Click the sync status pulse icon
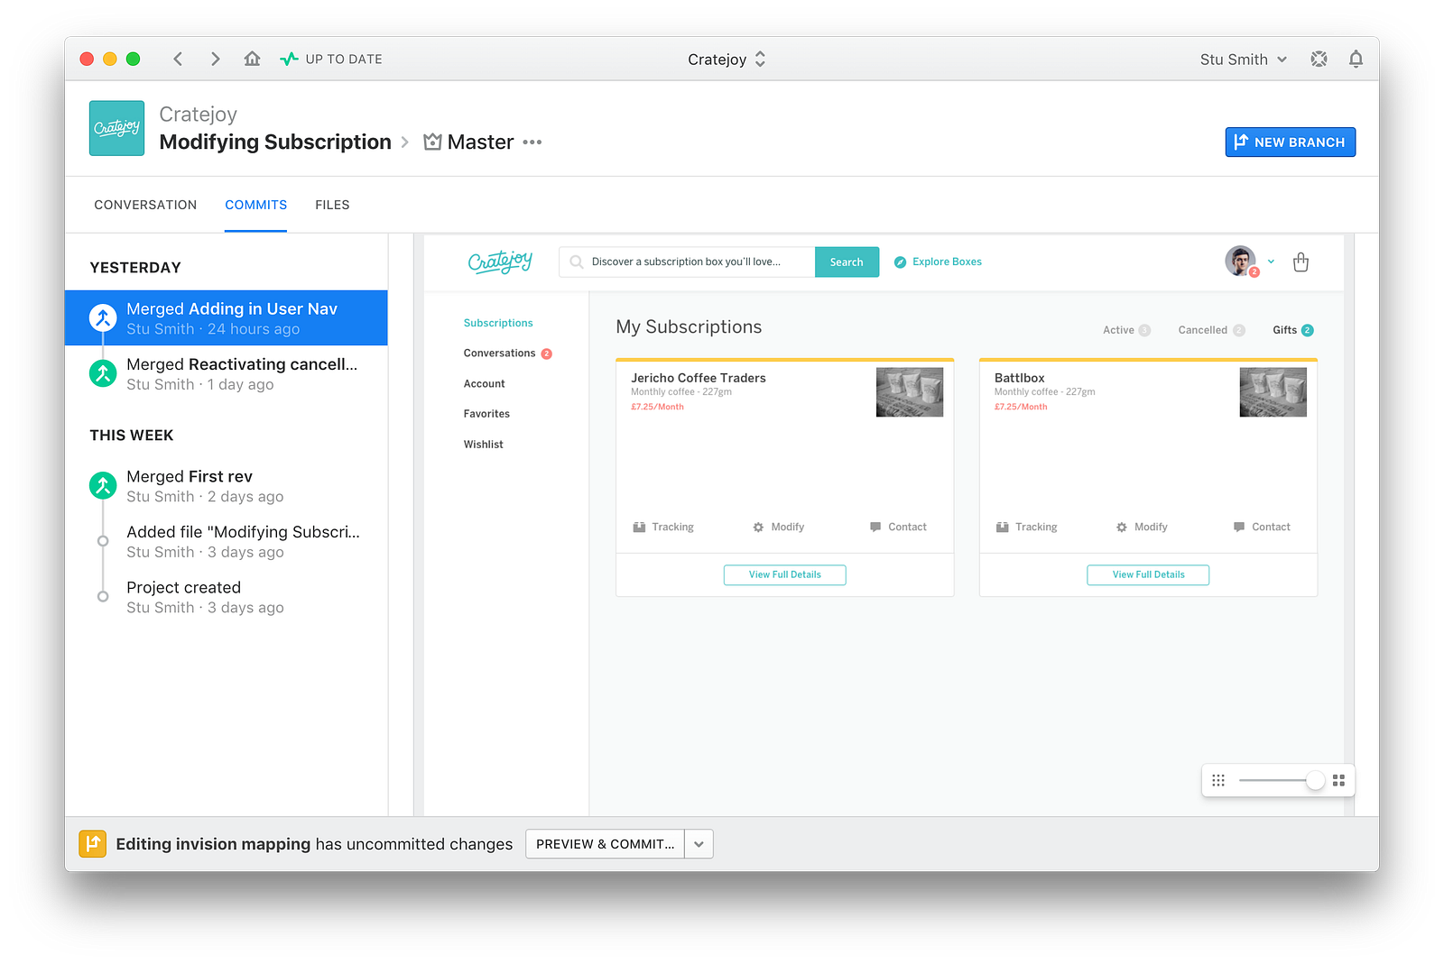The height and width of the screenshot is (964, 1444). click(x=289, y=60)
